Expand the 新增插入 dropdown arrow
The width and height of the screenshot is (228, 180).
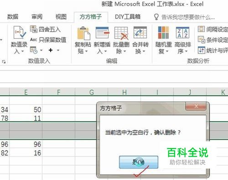(105, 51)
